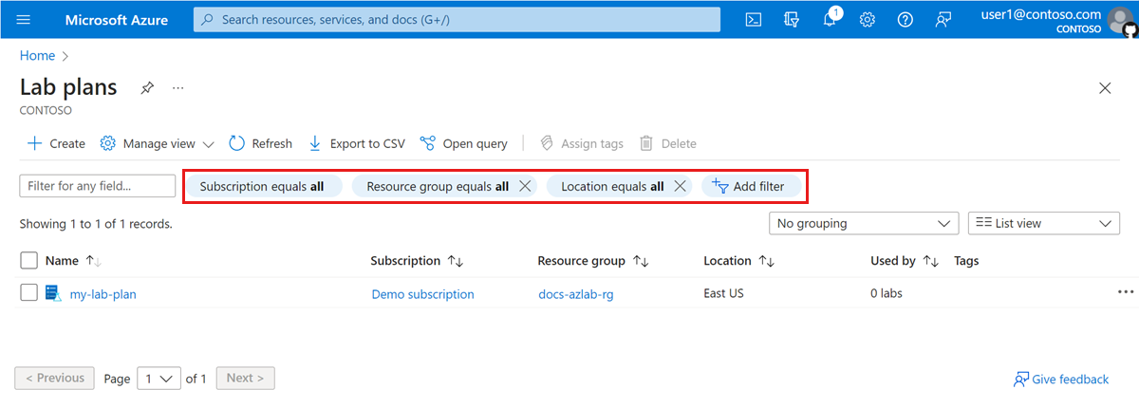This screenshot has height=408, width=1139.
Task: Open the Cloud Shell icon in header
Action: pyautogui.click(x=754, y=20)
